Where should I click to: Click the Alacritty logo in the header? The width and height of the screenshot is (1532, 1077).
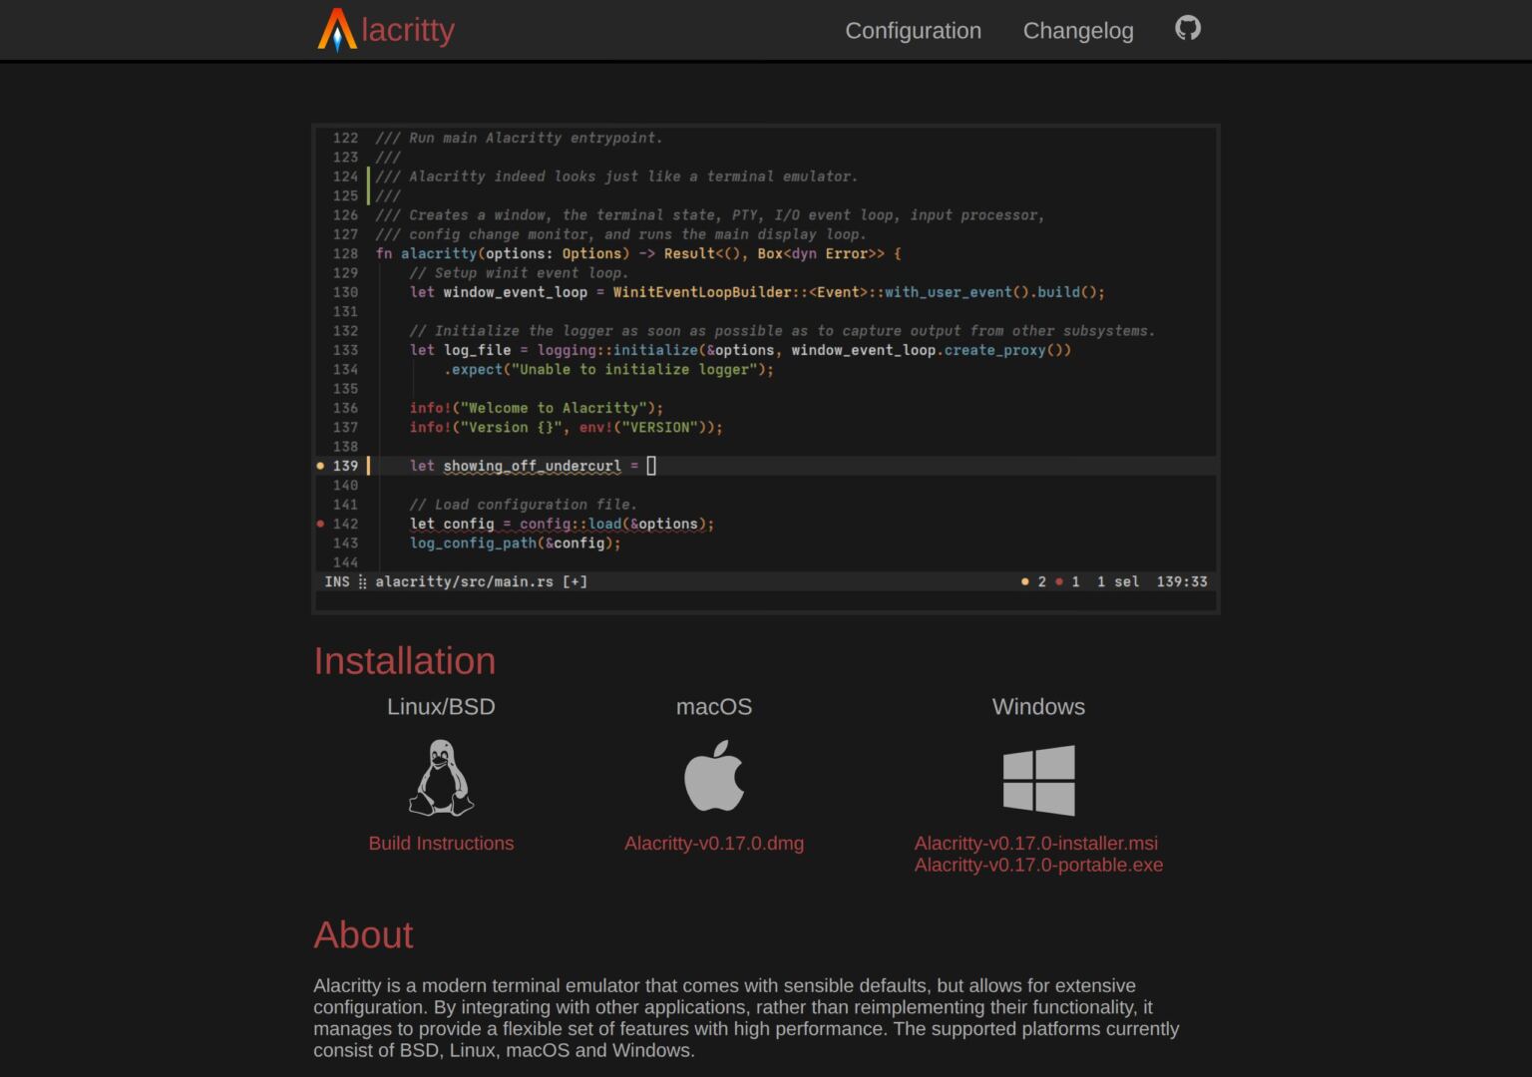point(386,30)
